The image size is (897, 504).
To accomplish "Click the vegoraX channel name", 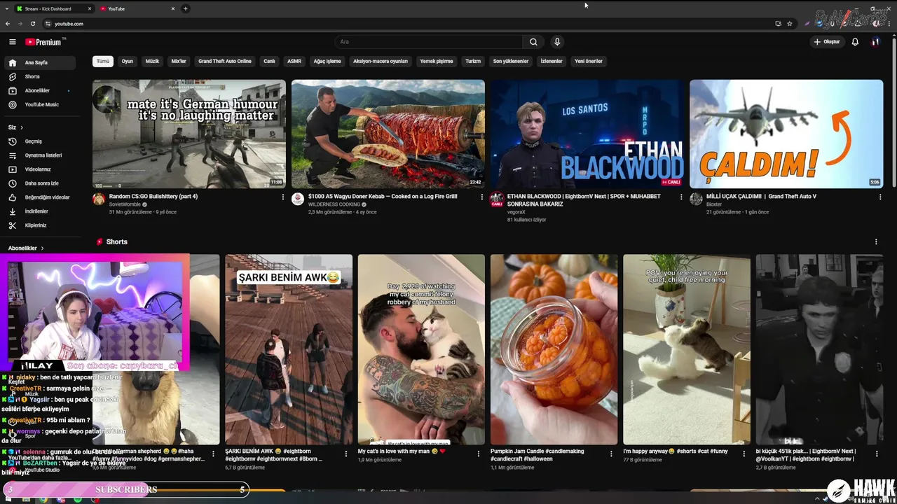I will tap(516, 211).
